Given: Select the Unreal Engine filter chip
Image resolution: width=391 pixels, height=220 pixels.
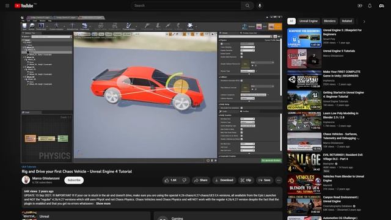Looking at the screenshot, I should coord(309,21).
